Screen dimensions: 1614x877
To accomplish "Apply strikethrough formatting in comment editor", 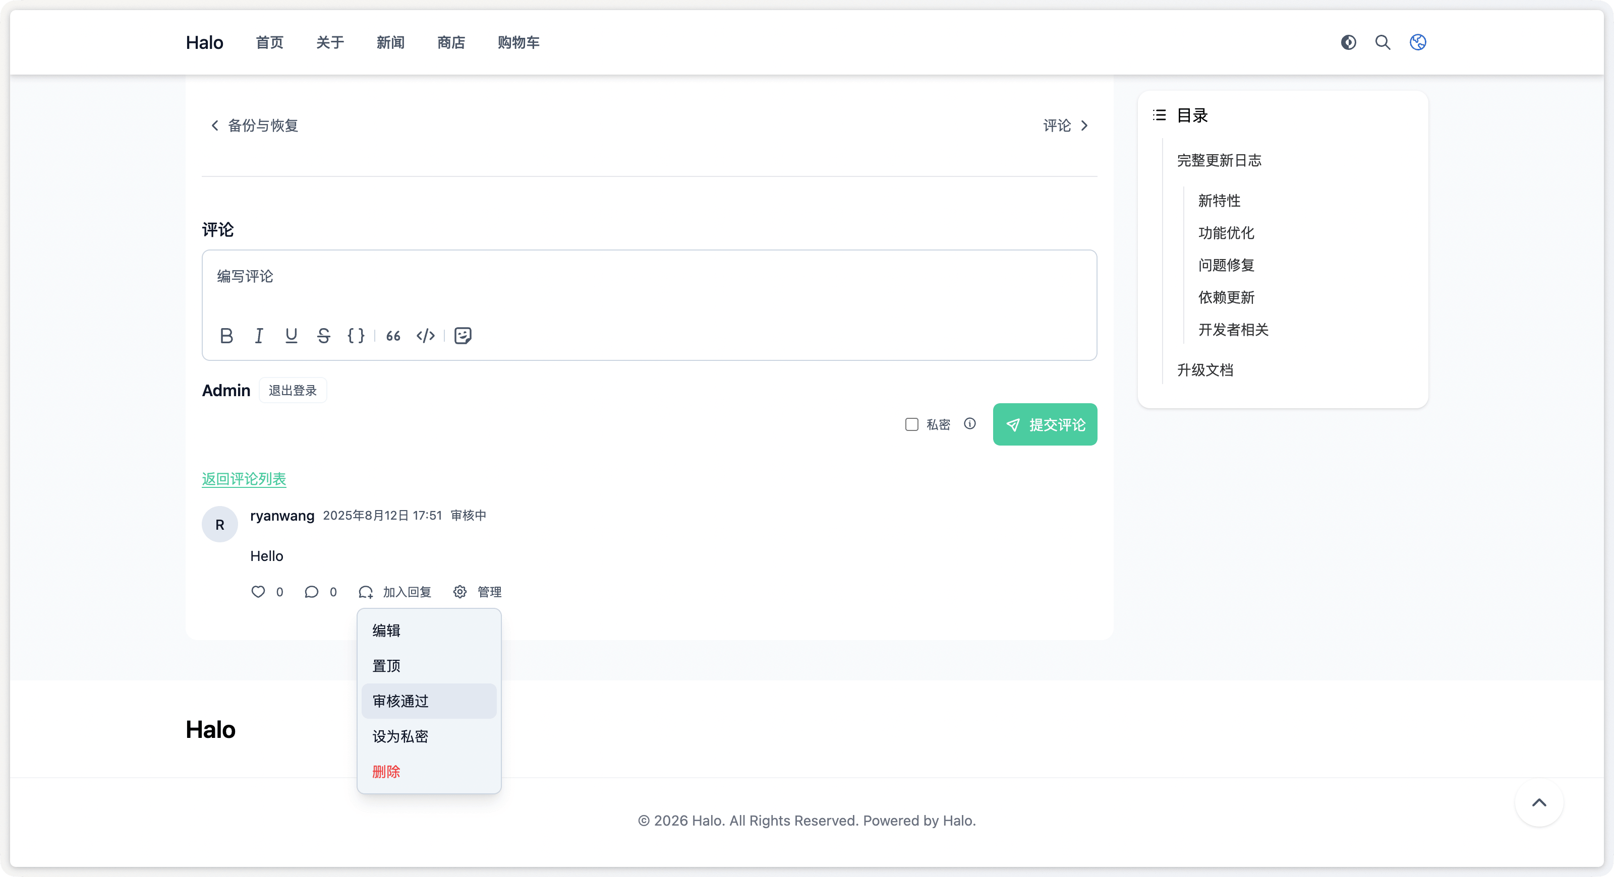I will [x=323, y=336].
